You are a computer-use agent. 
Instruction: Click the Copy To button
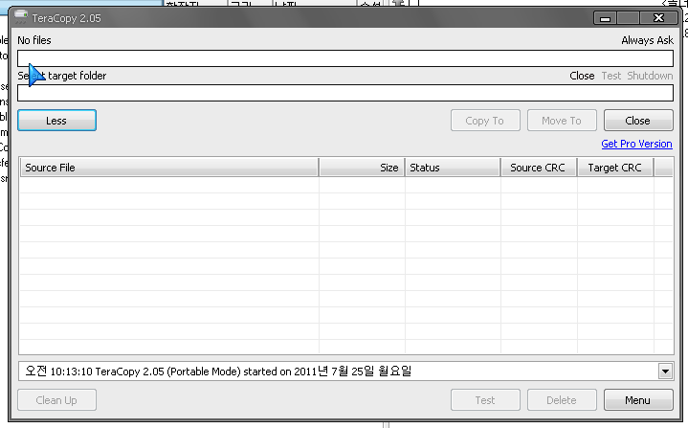tap(485, 121)
